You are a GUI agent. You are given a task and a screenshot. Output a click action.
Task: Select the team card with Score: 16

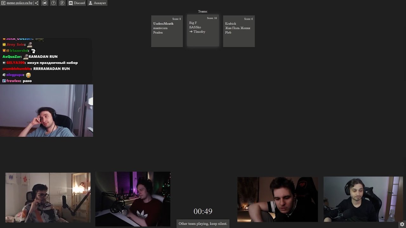[203, 30]
